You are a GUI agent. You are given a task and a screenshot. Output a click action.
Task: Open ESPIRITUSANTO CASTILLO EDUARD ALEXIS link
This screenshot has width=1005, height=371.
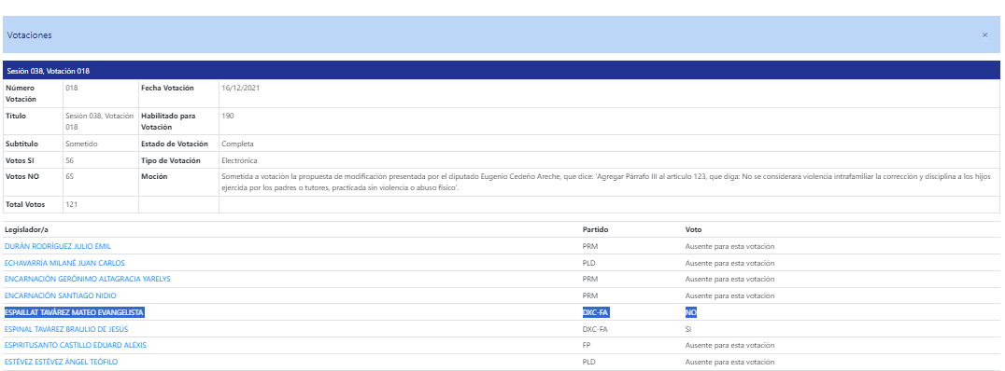75,345
